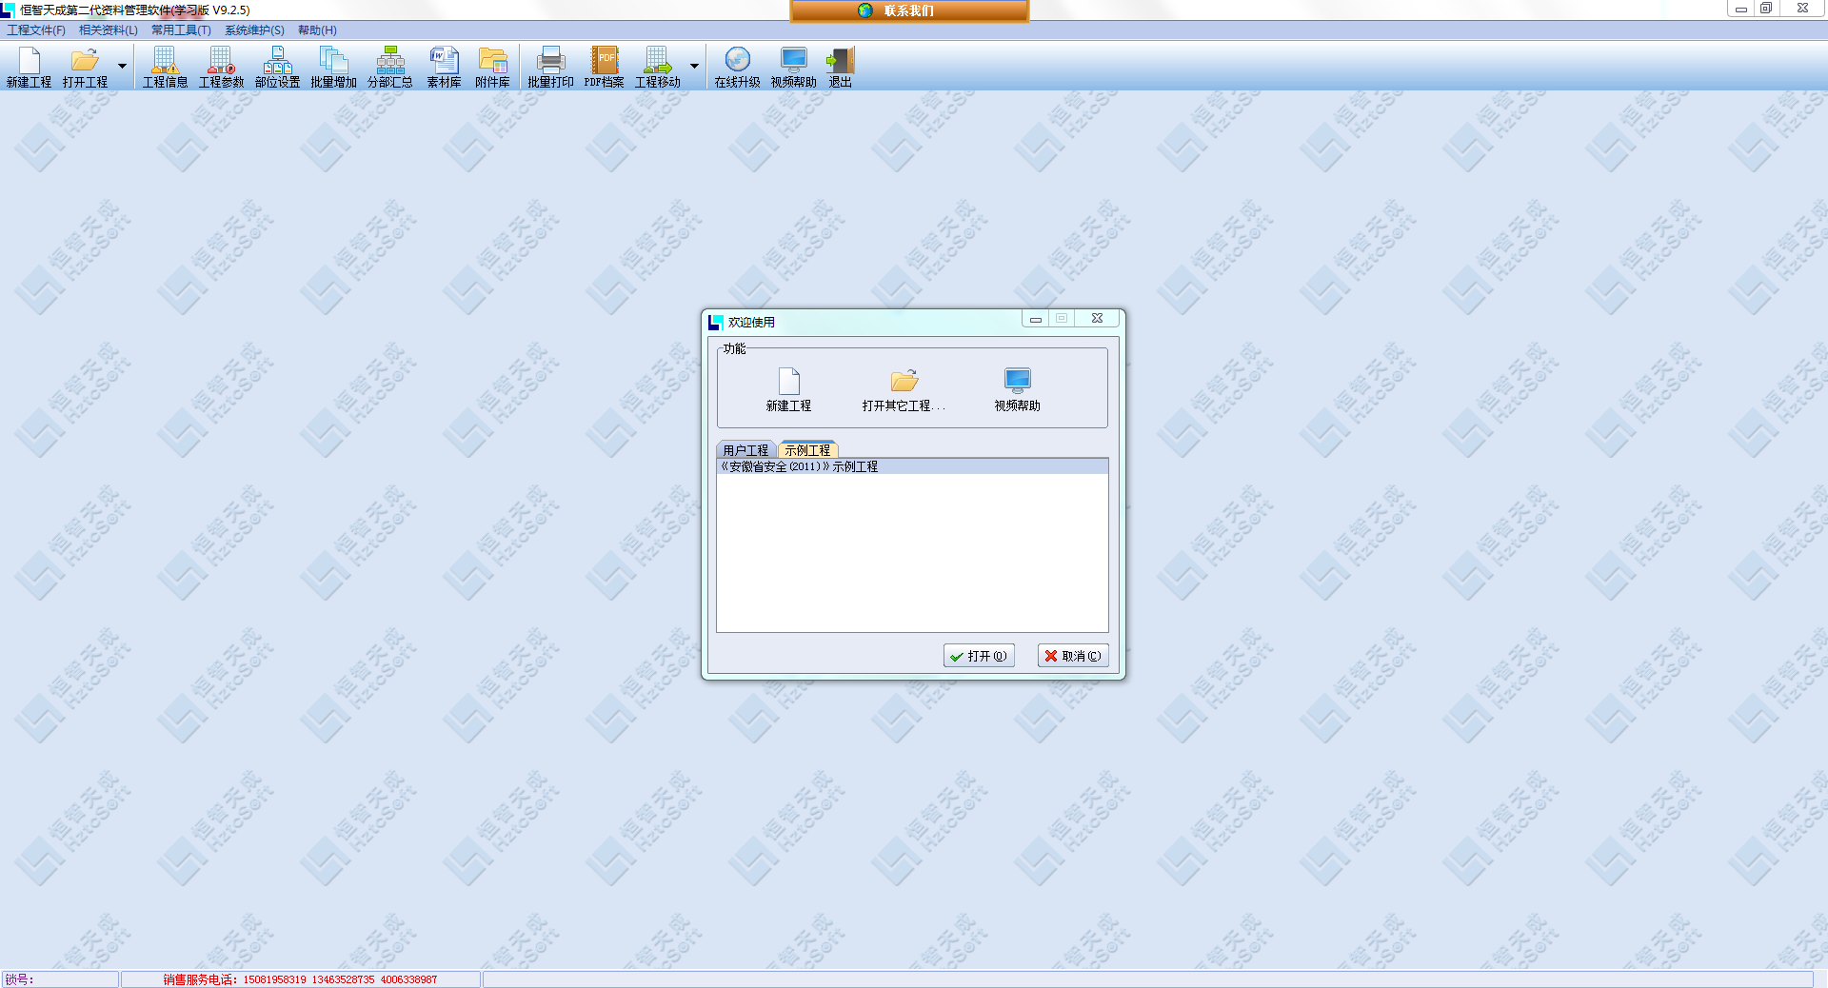Open 视频帮助 in the main toolbar
The image size is (1828, 988).
coord(794,68)
